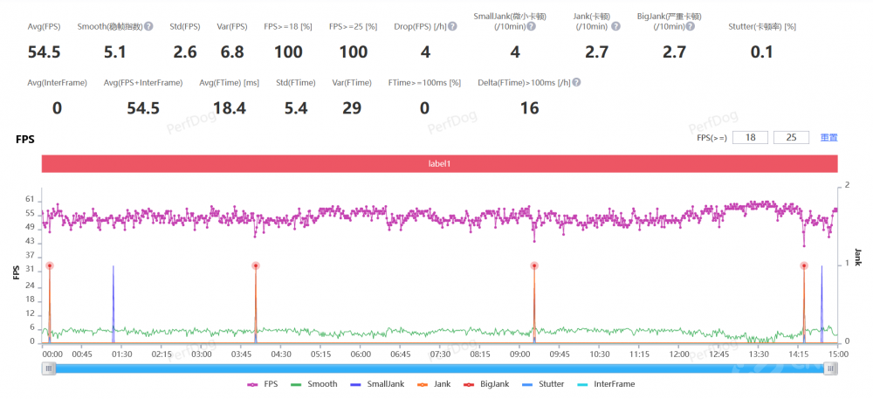Click the Var(FTime) value 29
This screenshot has height=399, width=873.
pos(352,108)
